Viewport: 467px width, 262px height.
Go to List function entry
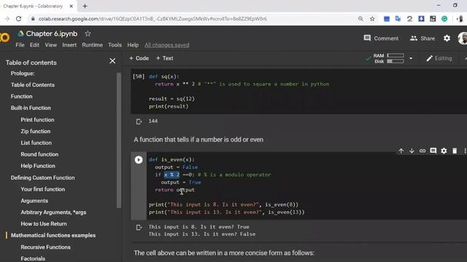pyautogui.click(x=36, y=143)
